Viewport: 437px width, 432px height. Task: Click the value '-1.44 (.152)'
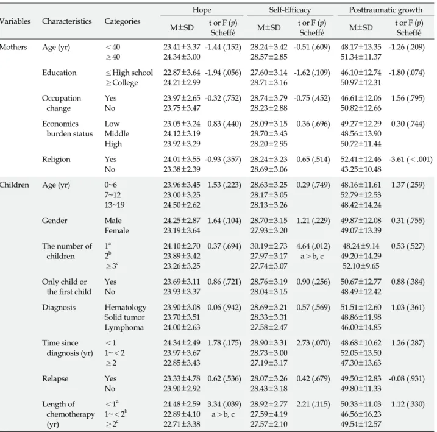223,47
